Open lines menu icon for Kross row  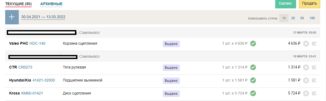pyautogui.click(x=314, y=93)
